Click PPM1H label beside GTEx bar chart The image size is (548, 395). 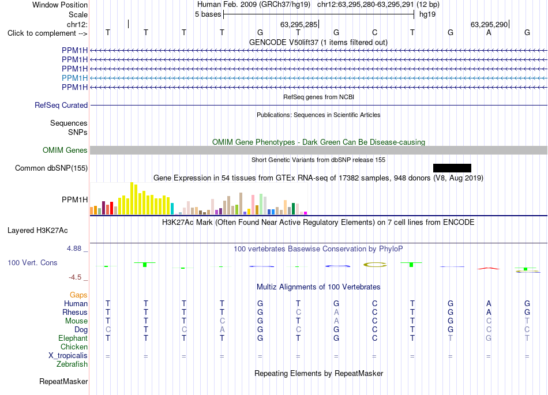tap(74, 200)
